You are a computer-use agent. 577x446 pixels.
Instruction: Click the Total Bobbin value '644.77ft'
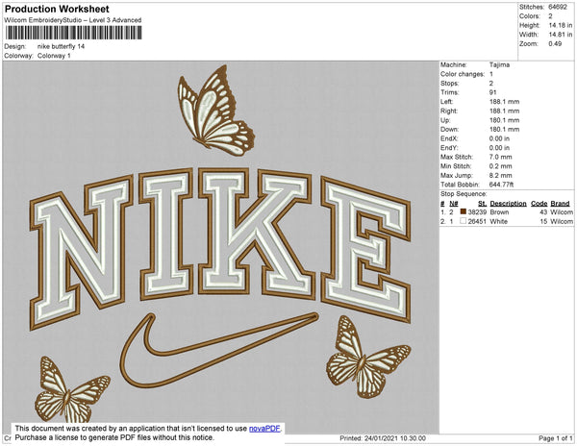501,185
